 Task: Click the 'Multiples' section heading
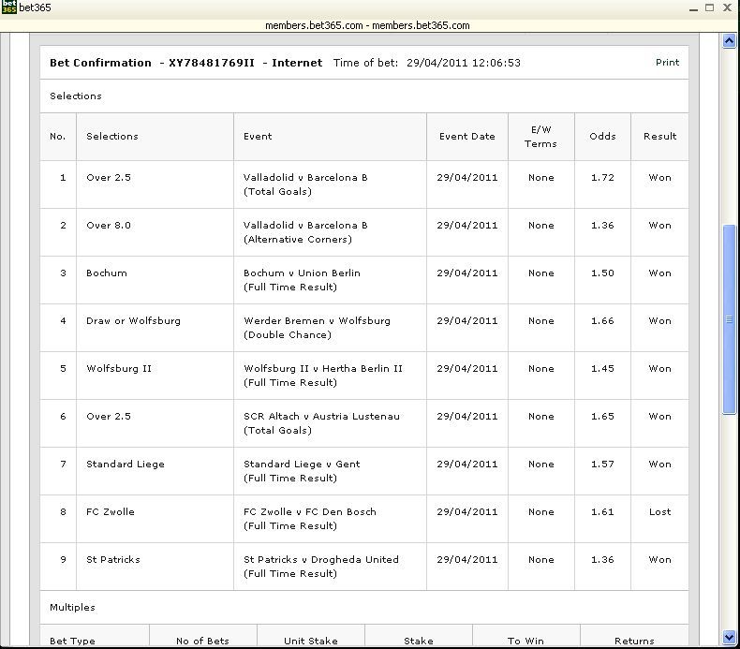tap(72, 608)
